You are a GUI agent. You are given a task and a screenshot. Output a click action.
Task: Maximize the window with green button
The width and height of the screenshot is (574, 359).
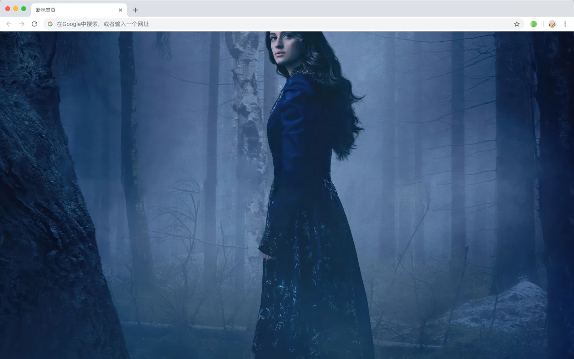24,9
